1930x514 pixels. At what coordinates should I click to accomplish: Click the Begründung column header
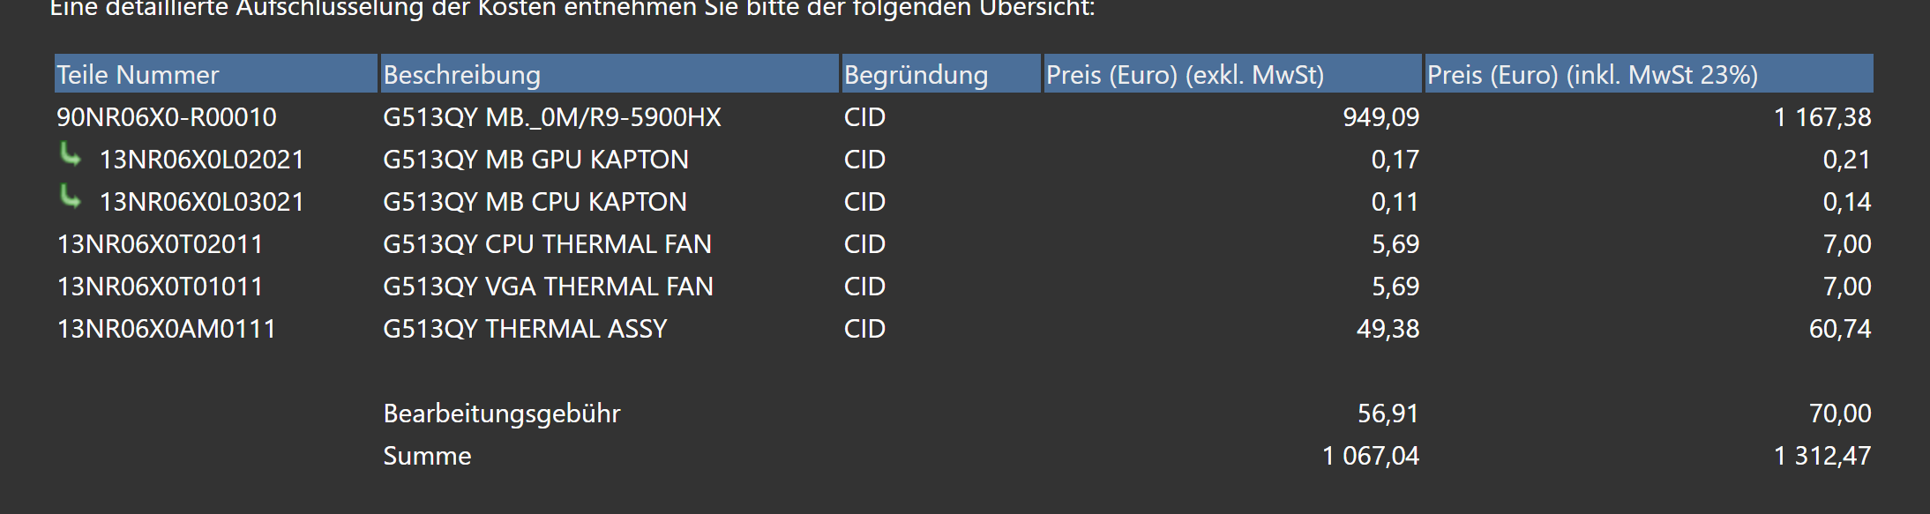point(941,74)
